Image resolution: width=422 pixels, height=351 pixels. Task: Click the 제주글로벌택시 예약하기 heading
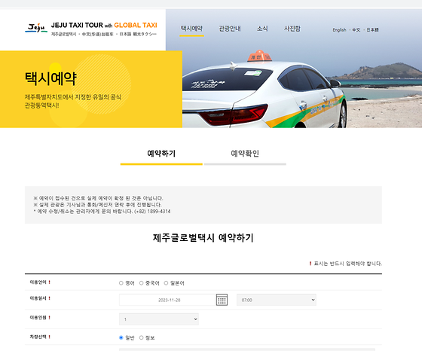203,238
